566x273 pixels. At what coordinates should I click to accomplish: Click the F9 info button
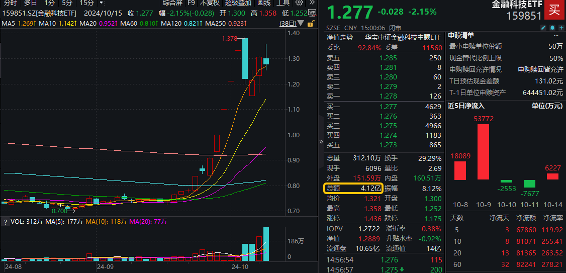[191, 3]
